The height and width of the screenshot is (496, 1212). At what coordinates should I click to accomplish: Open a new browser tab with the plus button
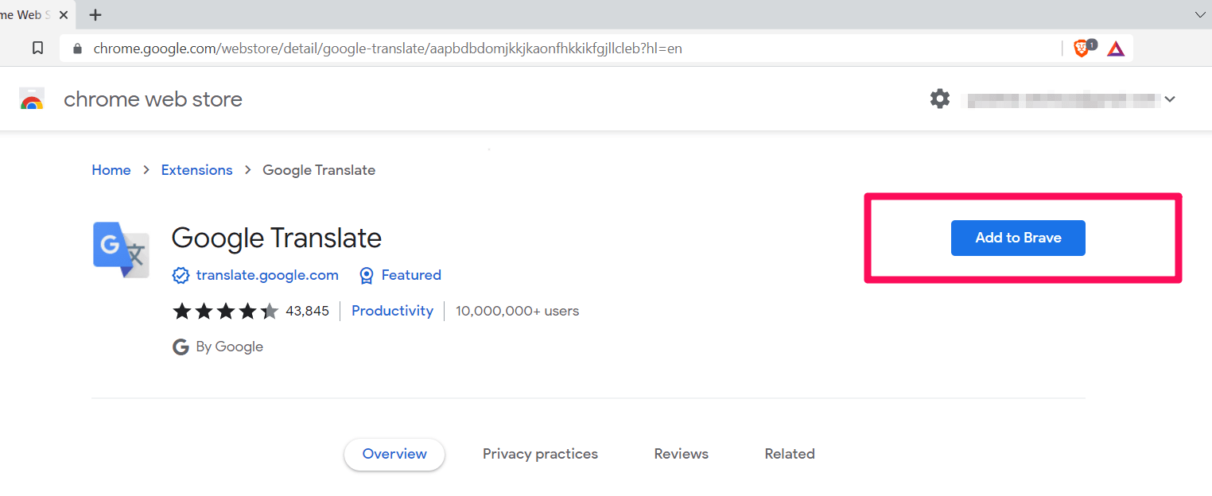95,14
